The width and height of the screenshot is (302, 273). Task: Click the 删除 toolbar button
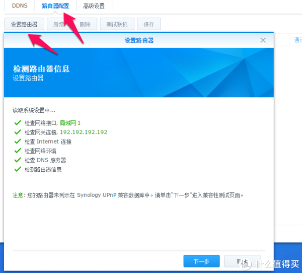click(x=85, y=24)
